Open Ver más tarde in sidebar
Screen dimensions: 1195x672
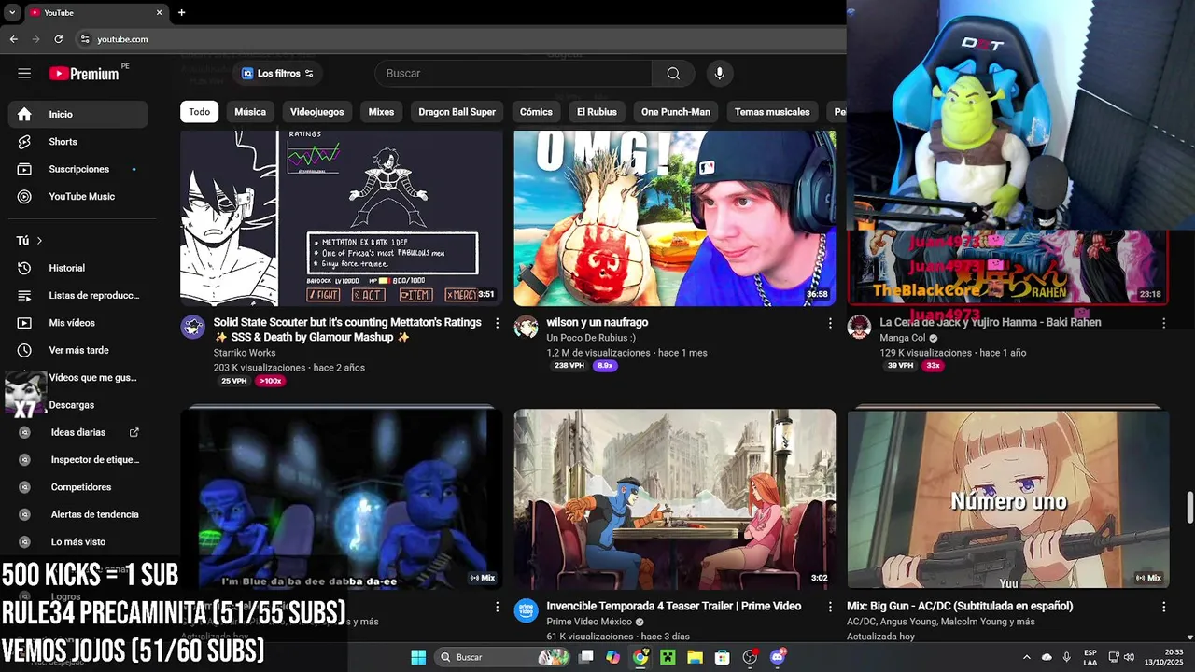click(x=78, y=350)
